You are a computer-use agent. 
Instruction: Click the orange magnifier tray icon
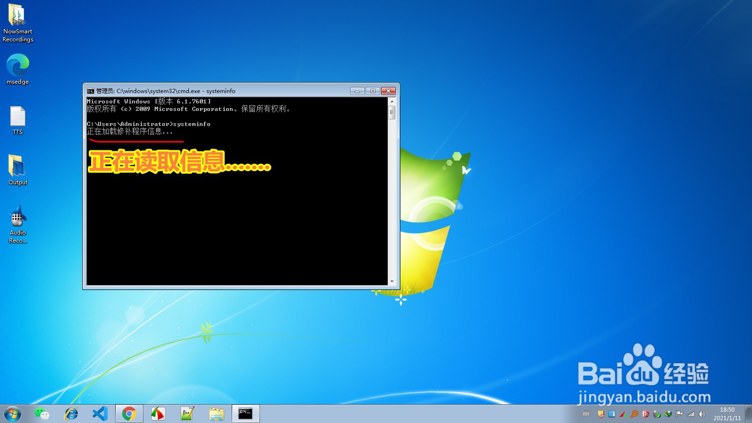[634, 414]
